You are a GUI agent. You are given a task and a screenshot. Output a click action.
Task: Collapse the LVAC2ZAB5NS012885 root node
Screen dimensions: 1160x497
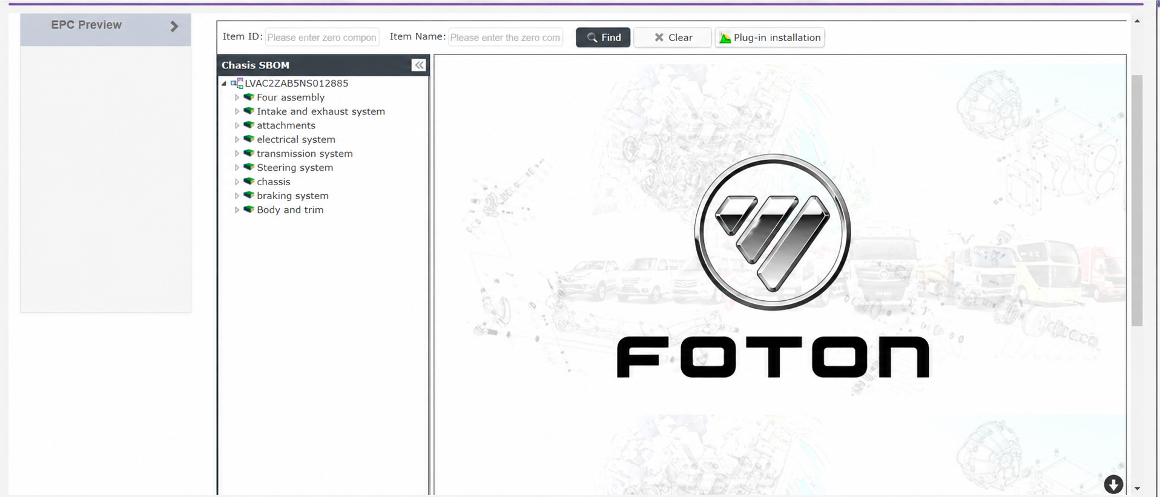[224, 84]
